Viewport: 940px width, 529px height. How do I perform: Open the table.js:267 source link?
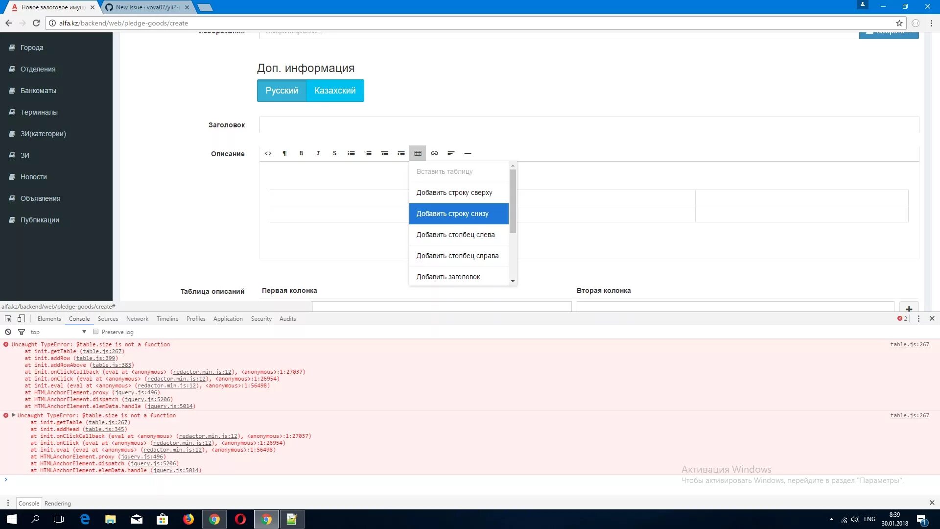point(909,345)
